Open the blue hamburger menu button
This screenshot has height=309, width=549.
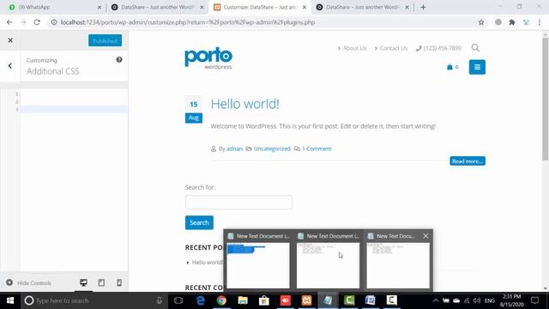(x=477, y=67)
